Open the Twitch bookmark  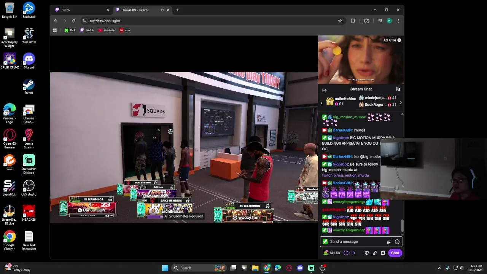pos(87,30)
